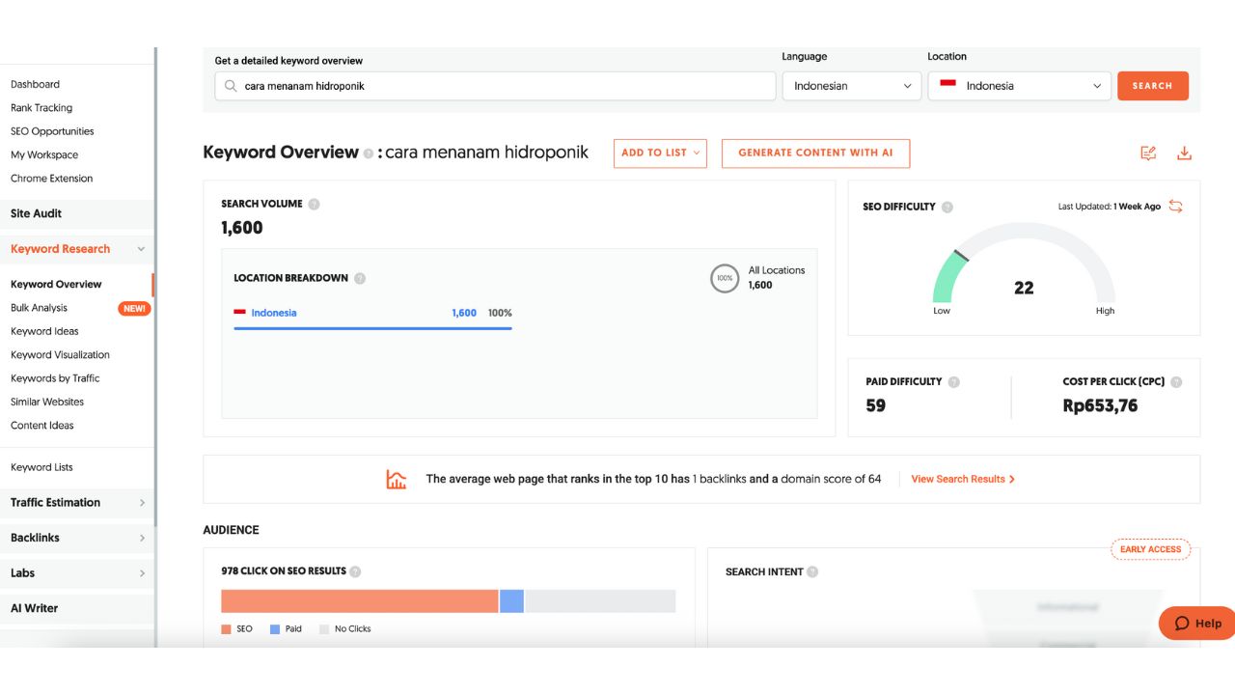Expand the Traffic Estimation section

pyautogui.click(x=142, y=503)
